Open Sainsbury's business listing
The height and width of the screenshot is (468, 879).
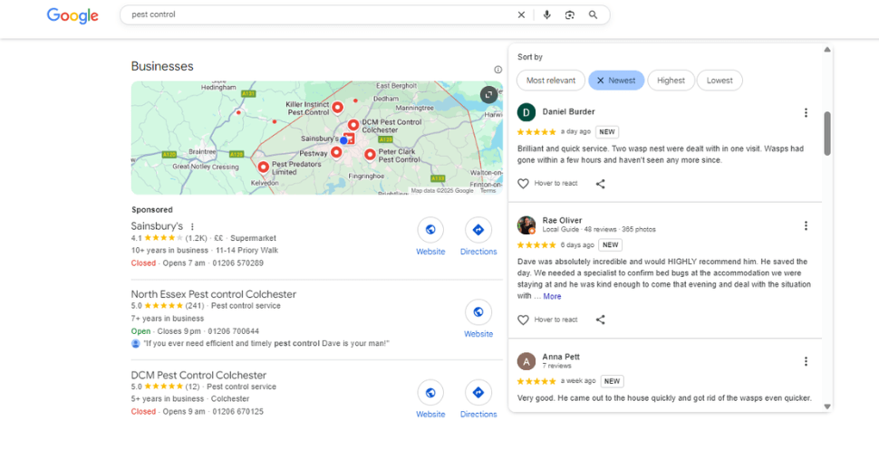point(157,226)
